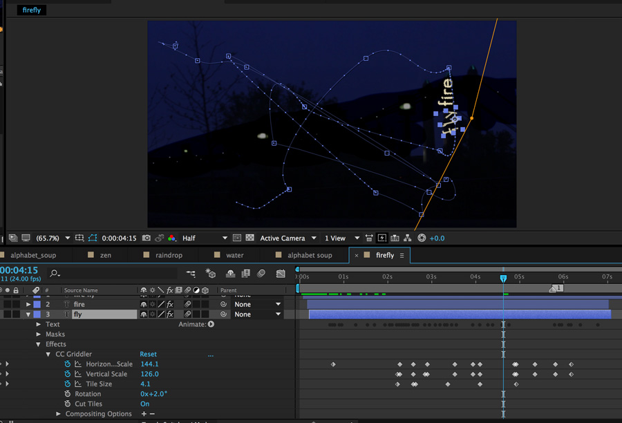Open the Composition Mini-Flowchart icon
This screenshot has height=423, width=622.
click(x=191, y=274)
